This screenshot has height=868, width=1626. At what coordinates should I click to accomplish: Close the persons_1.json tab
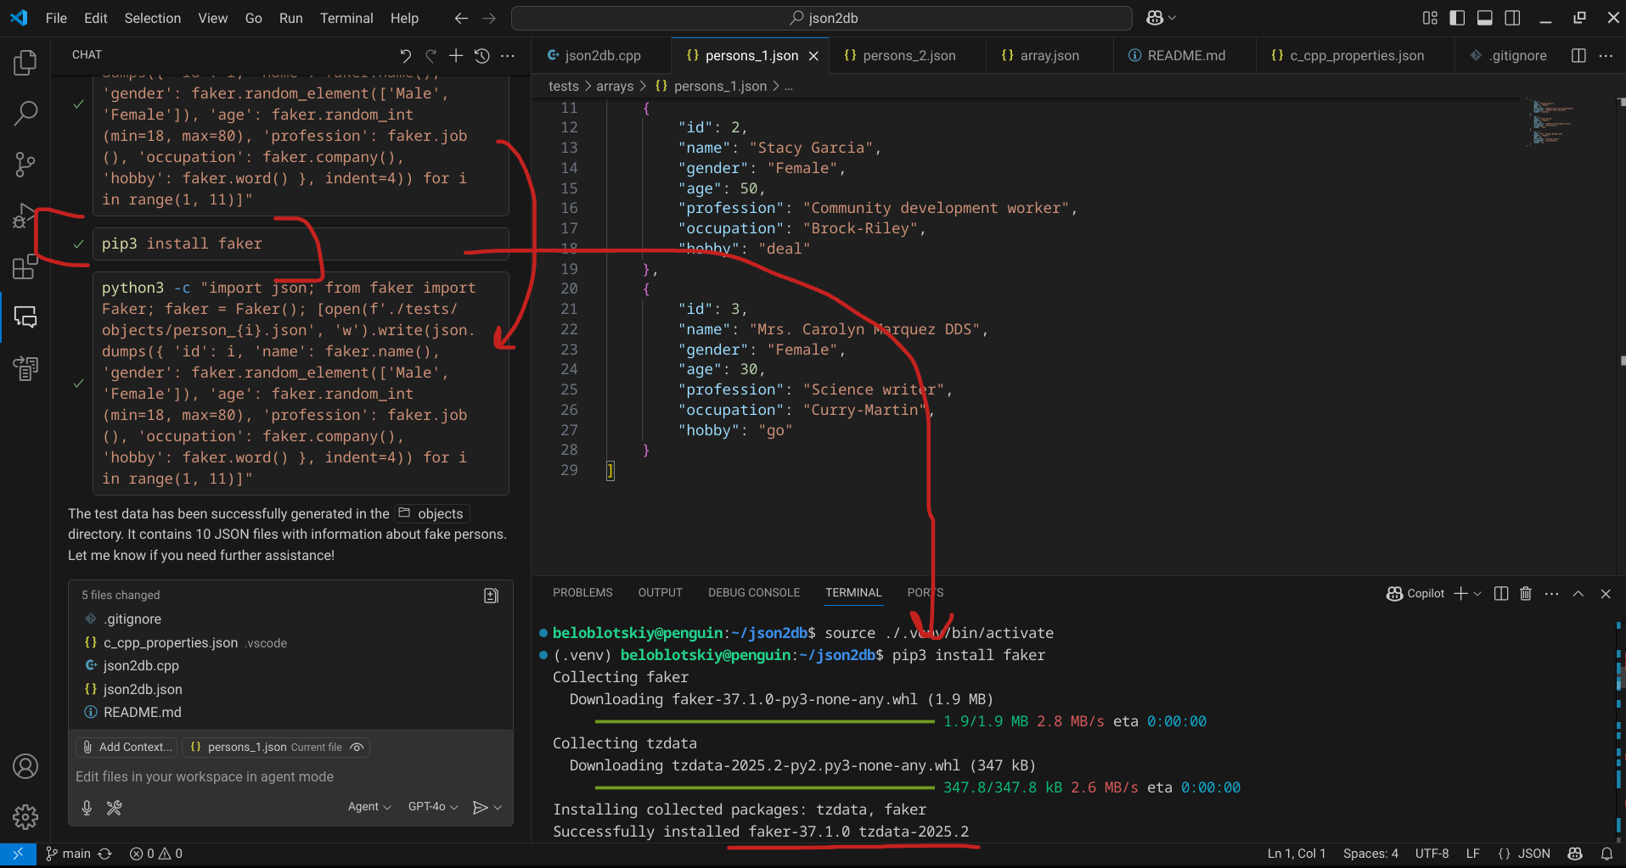tap(813, 55)
